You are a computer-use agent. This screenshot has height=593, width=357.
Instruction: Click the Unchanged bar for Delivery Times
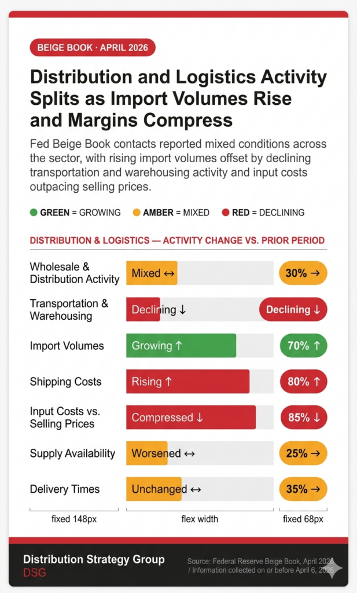point(154,489)
